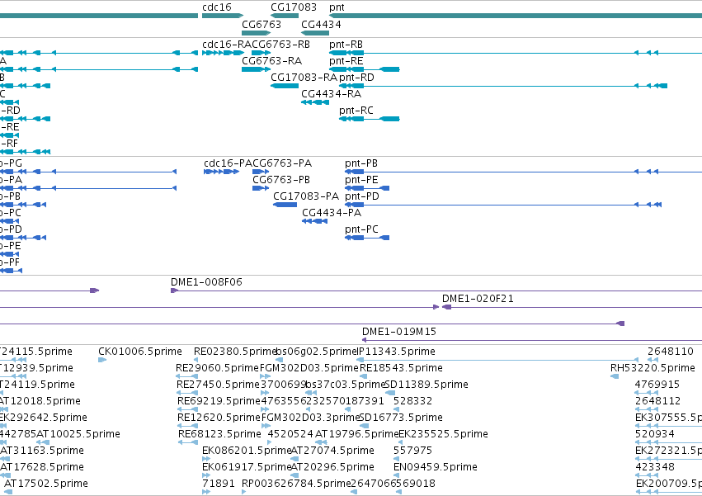Select the 528332 feature label

tap(412, 401)
